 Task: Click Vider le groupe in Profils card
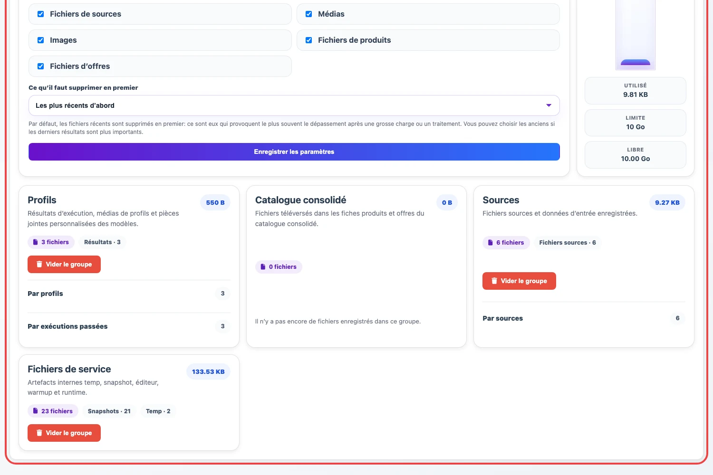(x=64, y=265)
